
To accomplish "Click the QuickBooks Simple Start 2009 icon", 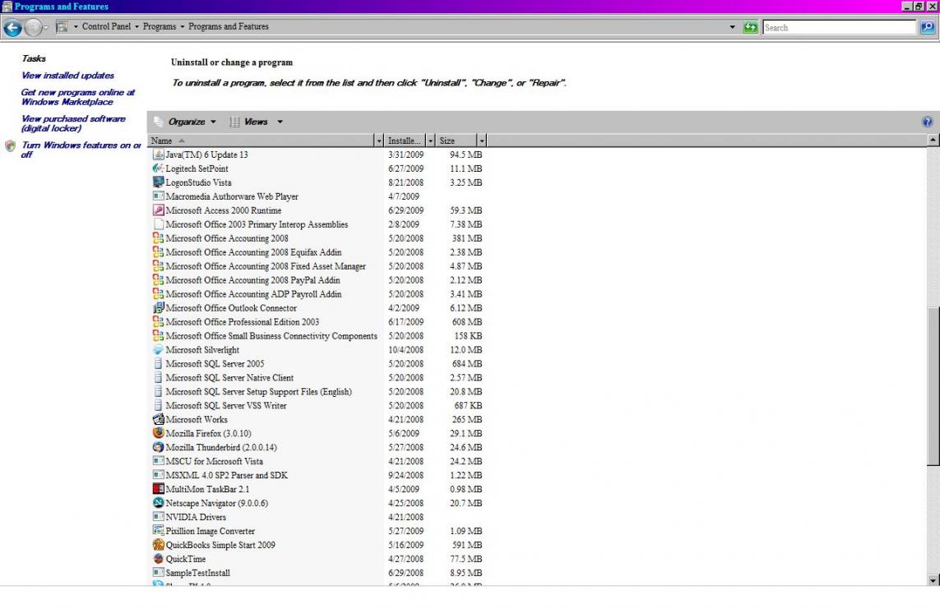I will pyautogui.click(x=158, y=545).
